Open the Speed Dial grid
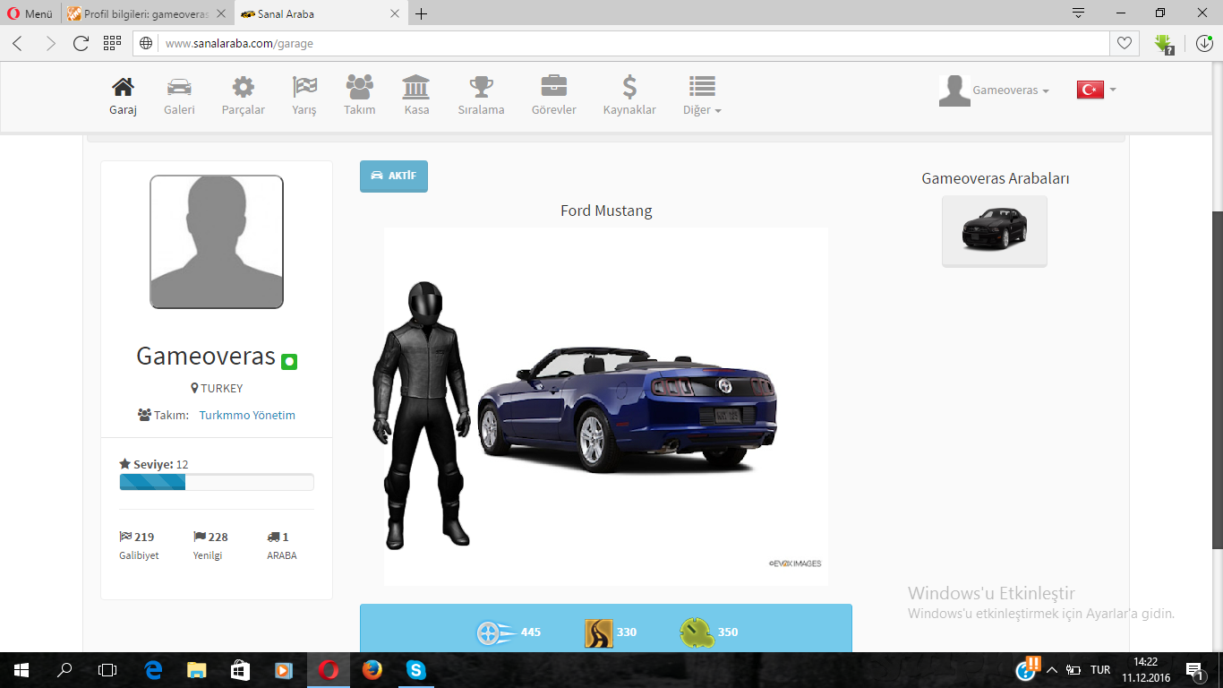Screen dimensions: 1223x688 click(x=112, y=43)
